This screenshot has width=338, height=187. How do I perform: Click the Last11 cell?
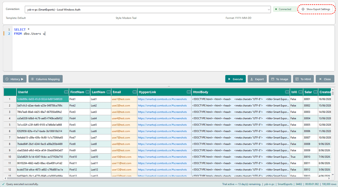[101, 163]
